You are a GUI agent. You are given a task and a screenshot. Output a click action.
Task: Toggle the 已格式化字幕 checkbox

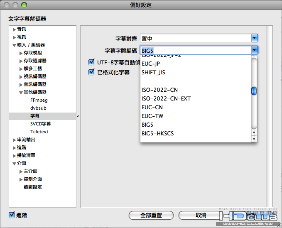point(91,72)
